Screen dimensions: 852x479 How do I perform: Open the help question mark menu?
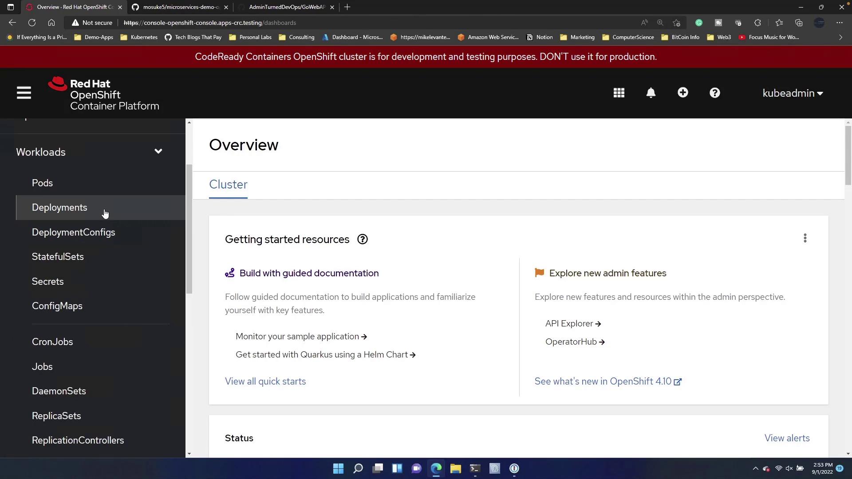714,93
